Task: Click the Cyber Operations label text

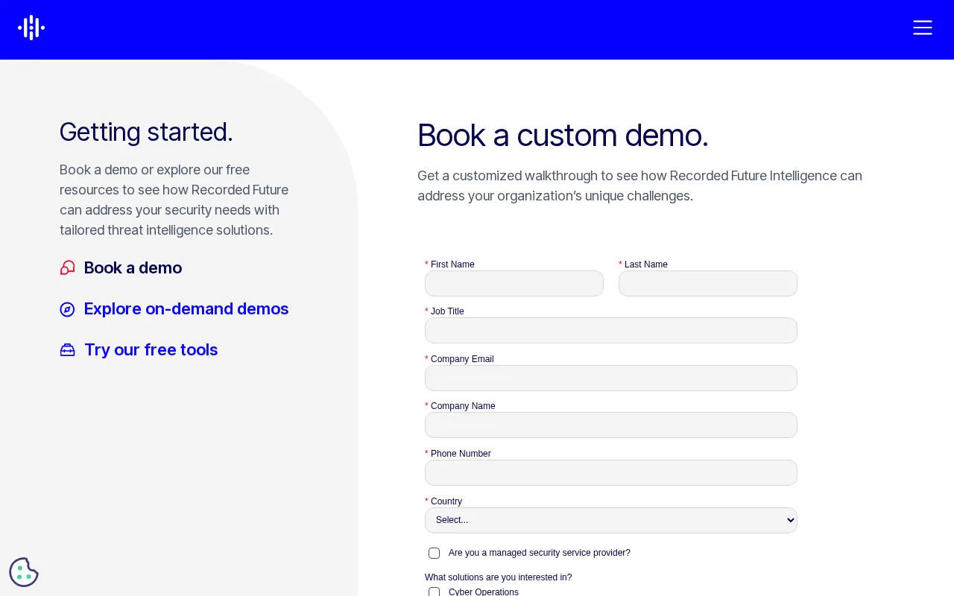Action: point(484,592)
